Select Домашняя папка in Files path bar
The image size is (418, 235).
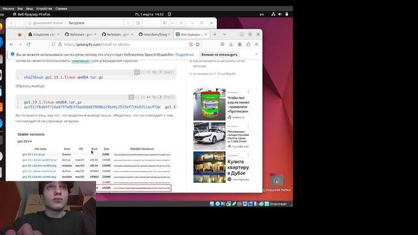tap(48, 23)
